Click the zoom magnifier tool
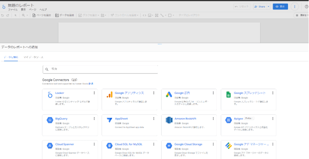309x159 pixels. tap(23, 15)
